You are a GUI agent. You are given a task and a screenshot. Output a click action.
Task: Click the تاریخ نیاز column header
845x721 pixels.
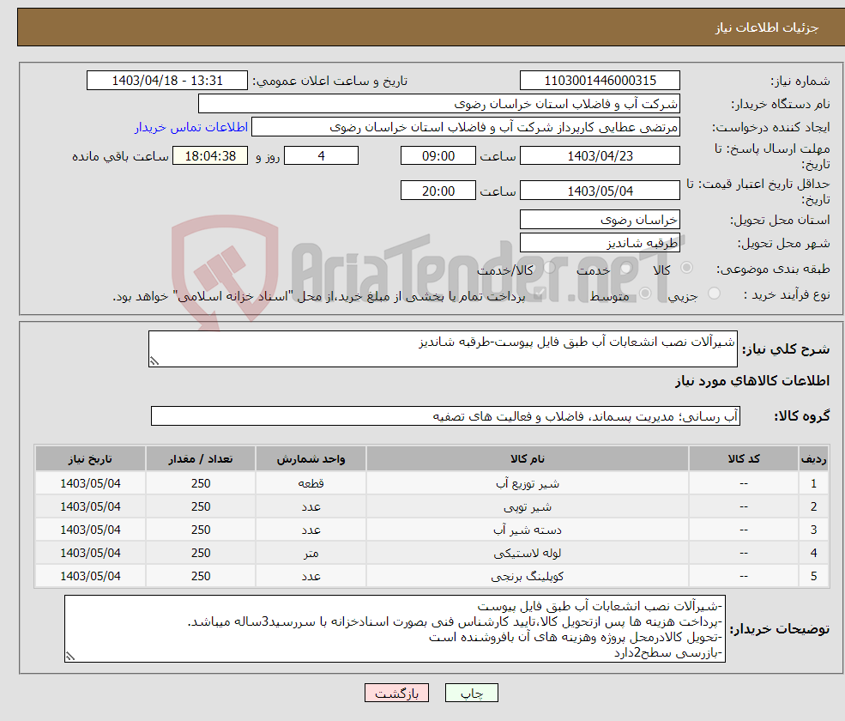[x=90, y=459]
